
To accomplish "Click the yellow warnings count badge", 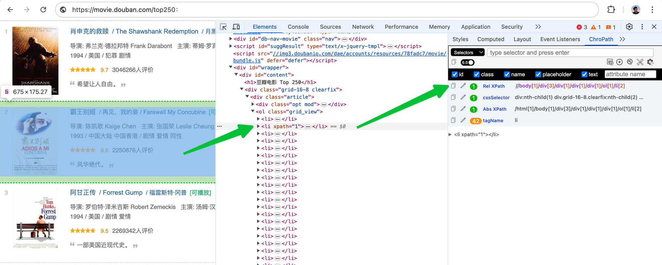I will pos(596,27).
